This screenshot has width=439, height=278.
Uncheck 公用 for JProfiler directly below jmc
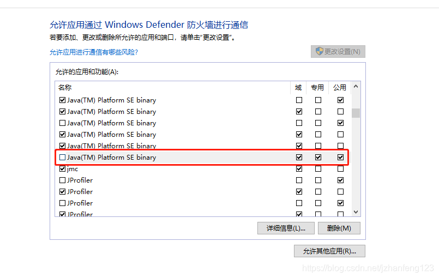tap(340, 180)
